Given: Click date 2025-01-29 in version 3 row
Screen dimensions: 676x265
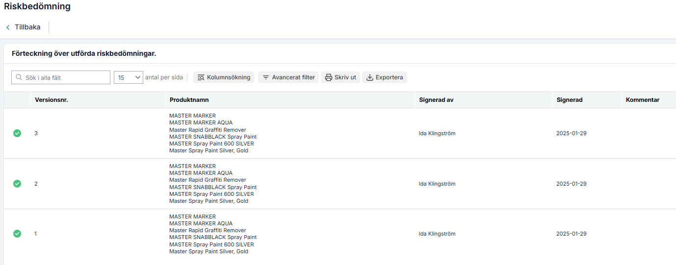Looking at the screenshot, I should click(x=572, y=133).
